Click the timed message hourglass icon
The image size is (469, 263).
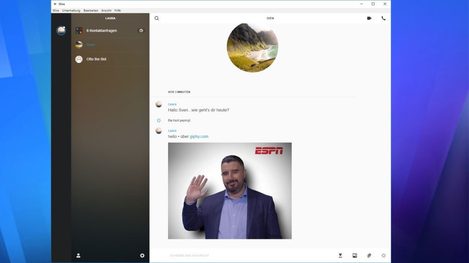tap(340, 256)
